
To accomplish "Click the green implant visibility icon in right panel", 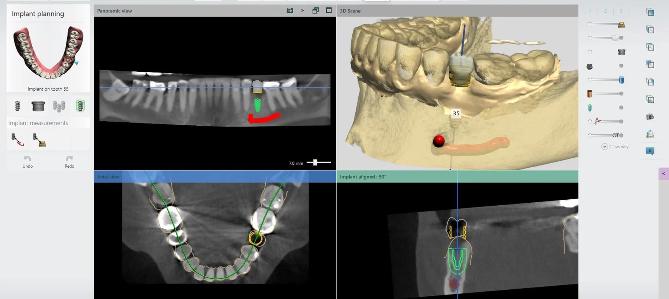I will point(590,108).
